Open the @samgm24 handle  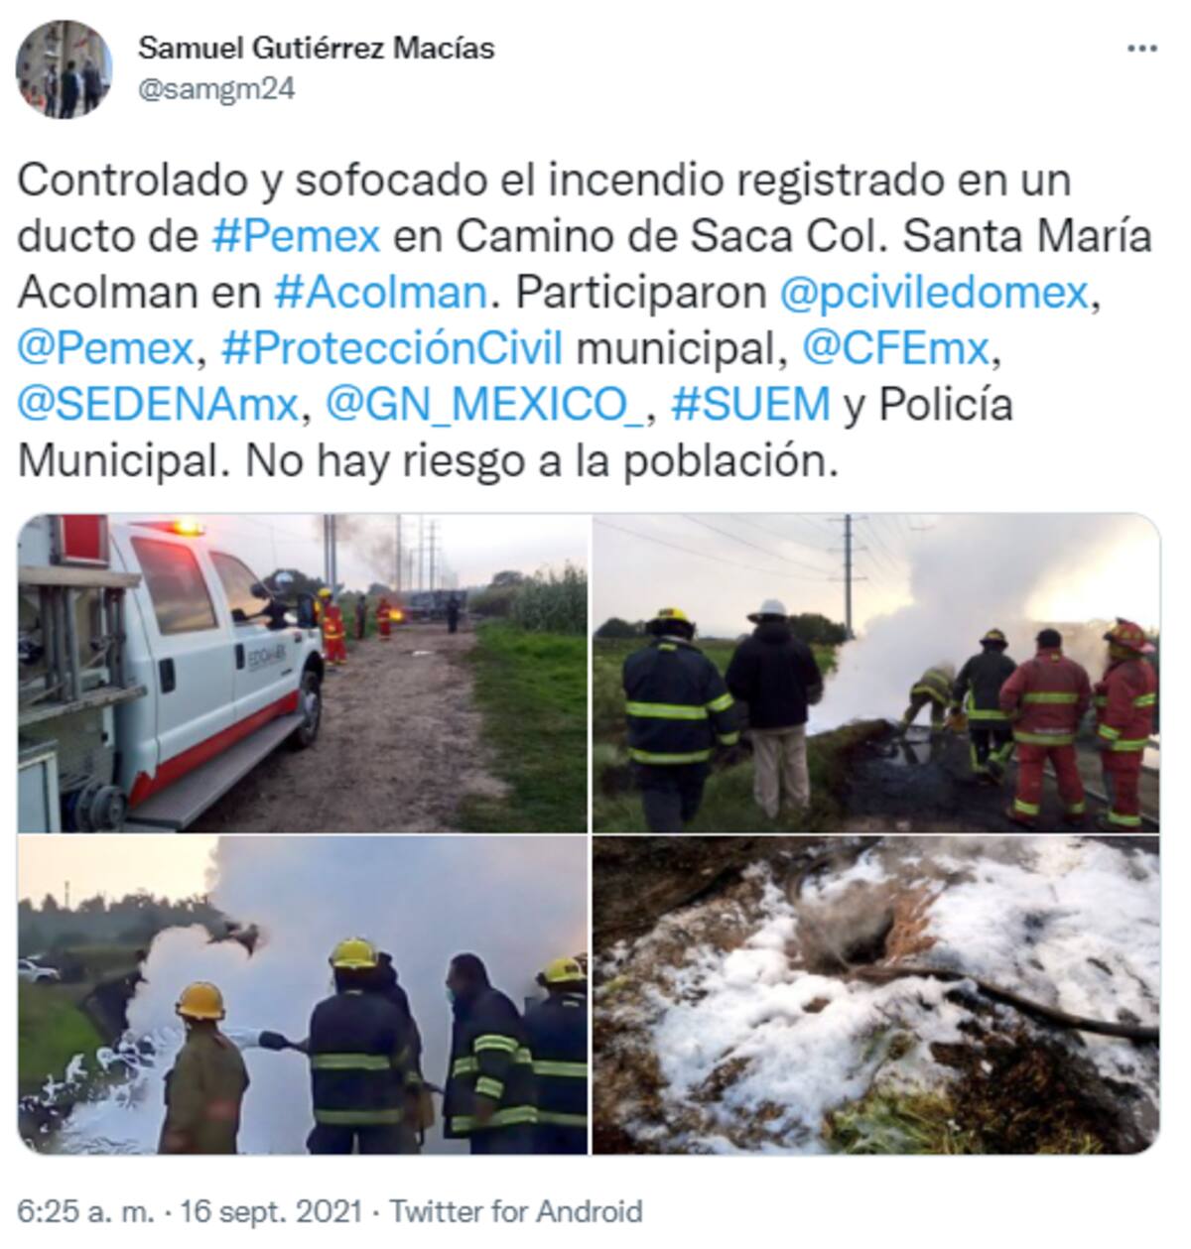point(215,89)
